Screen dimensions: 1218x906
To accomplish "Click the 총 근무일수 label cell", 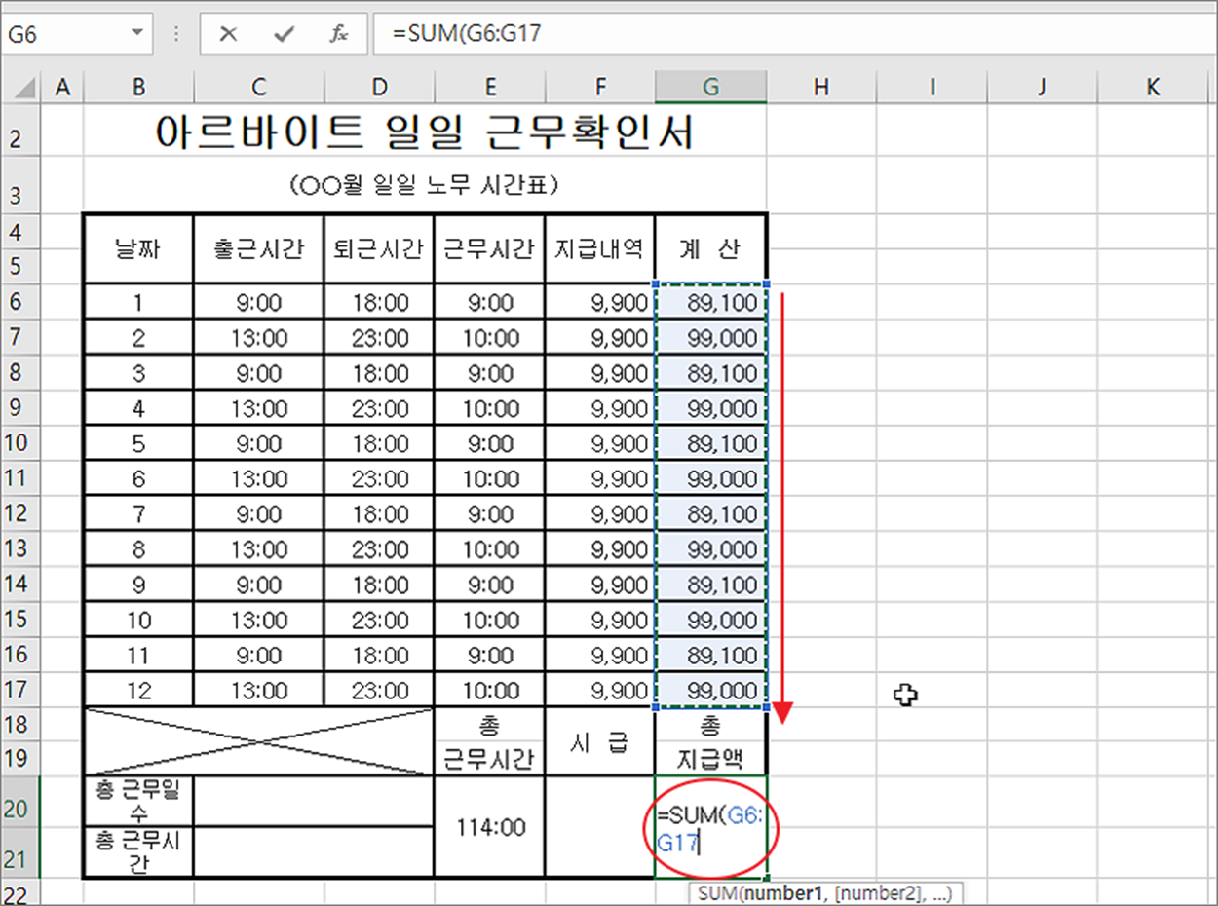I will coord(138,801).
